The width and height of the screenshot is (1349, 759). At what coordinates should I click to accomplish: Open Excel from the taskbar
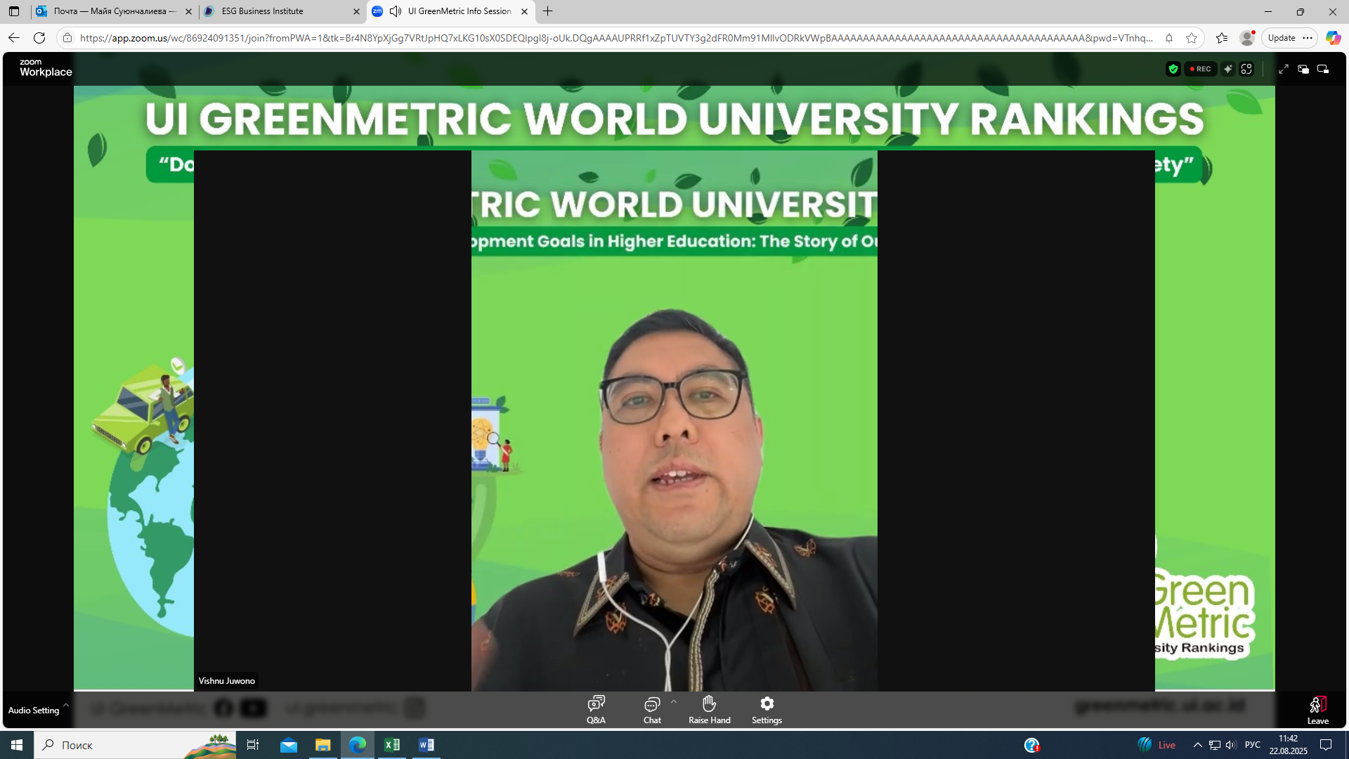(392, 745)
